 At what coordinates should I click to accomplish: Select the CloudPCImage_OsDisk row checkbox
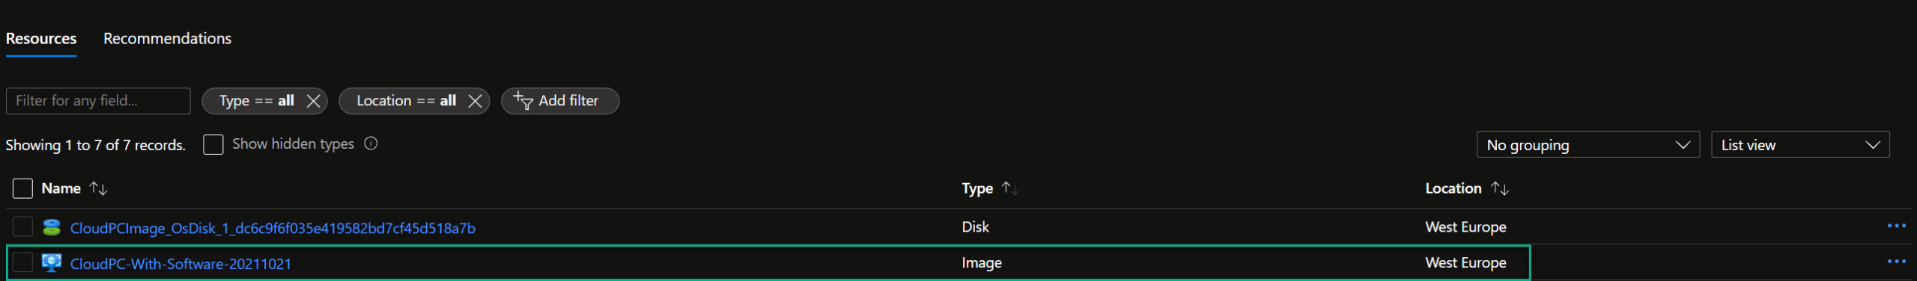[22, 226]
